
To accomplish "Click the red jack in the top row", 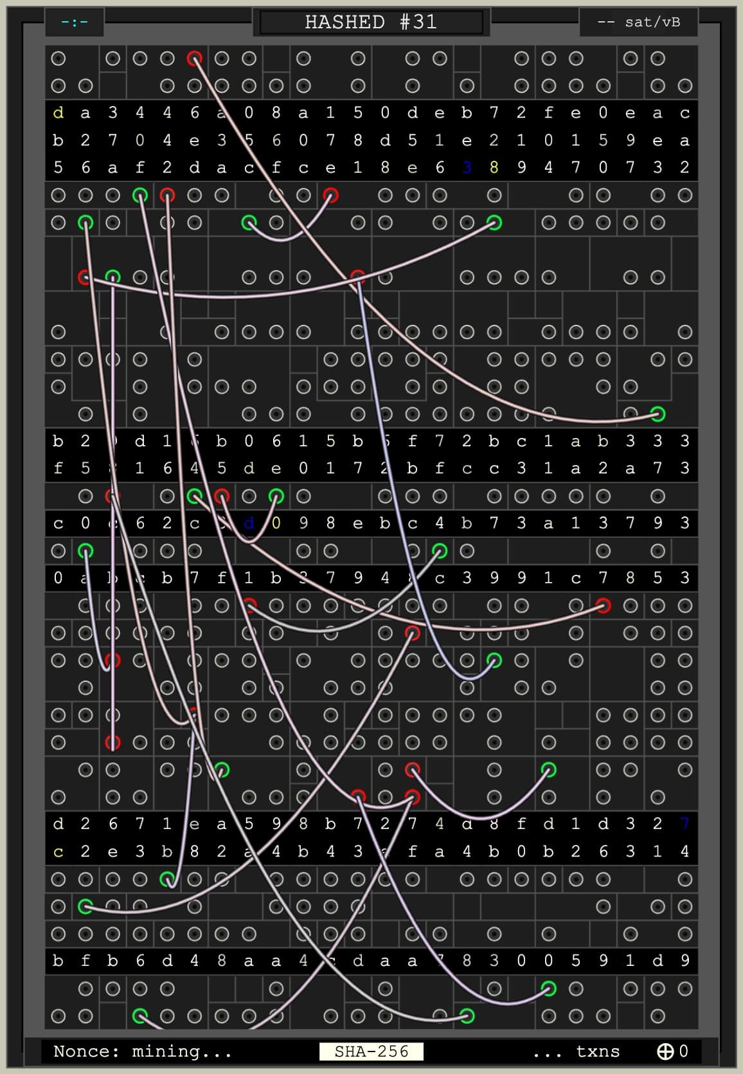I will point(194,59).
